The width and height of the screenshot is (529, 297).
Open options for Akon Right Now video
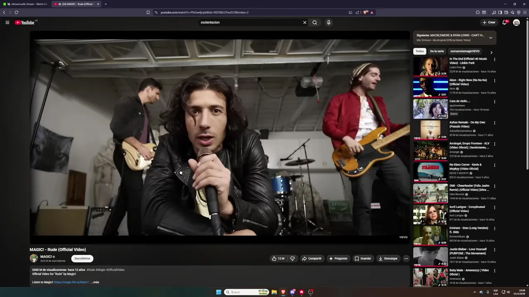(494, 80)
